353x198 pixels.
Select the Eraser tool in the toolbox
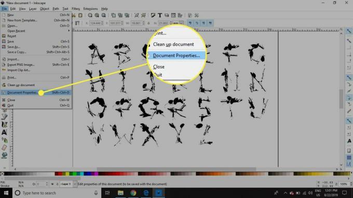(4, 148)
